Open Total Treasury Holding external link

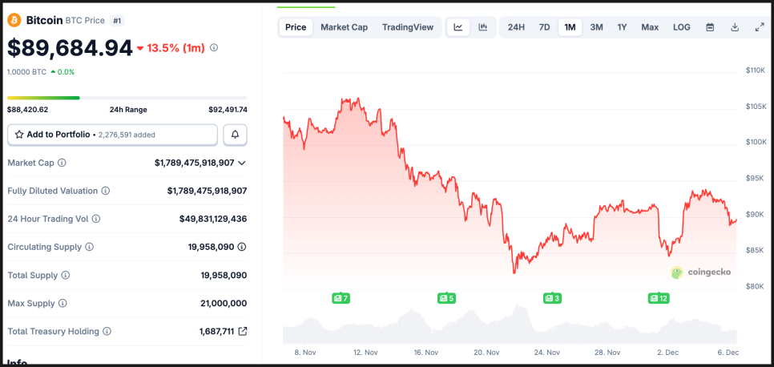tap(243, 331)
